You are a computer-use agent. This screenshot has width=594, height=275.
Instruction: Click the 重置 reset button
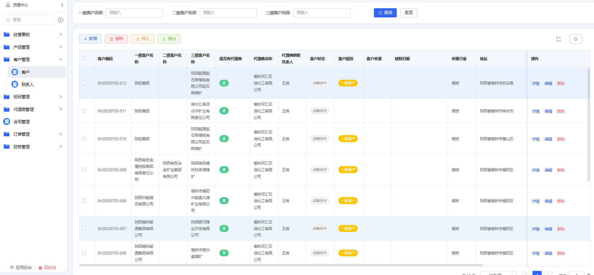409,13
